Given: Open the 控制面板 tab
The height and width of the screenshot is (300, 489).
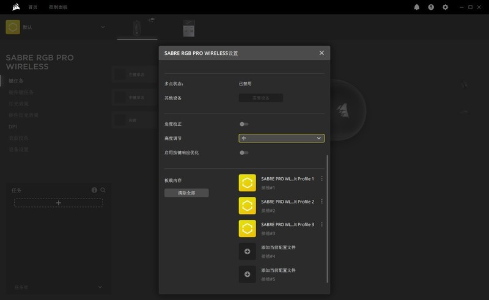Looking at the screenshot, I should [58, 7].
